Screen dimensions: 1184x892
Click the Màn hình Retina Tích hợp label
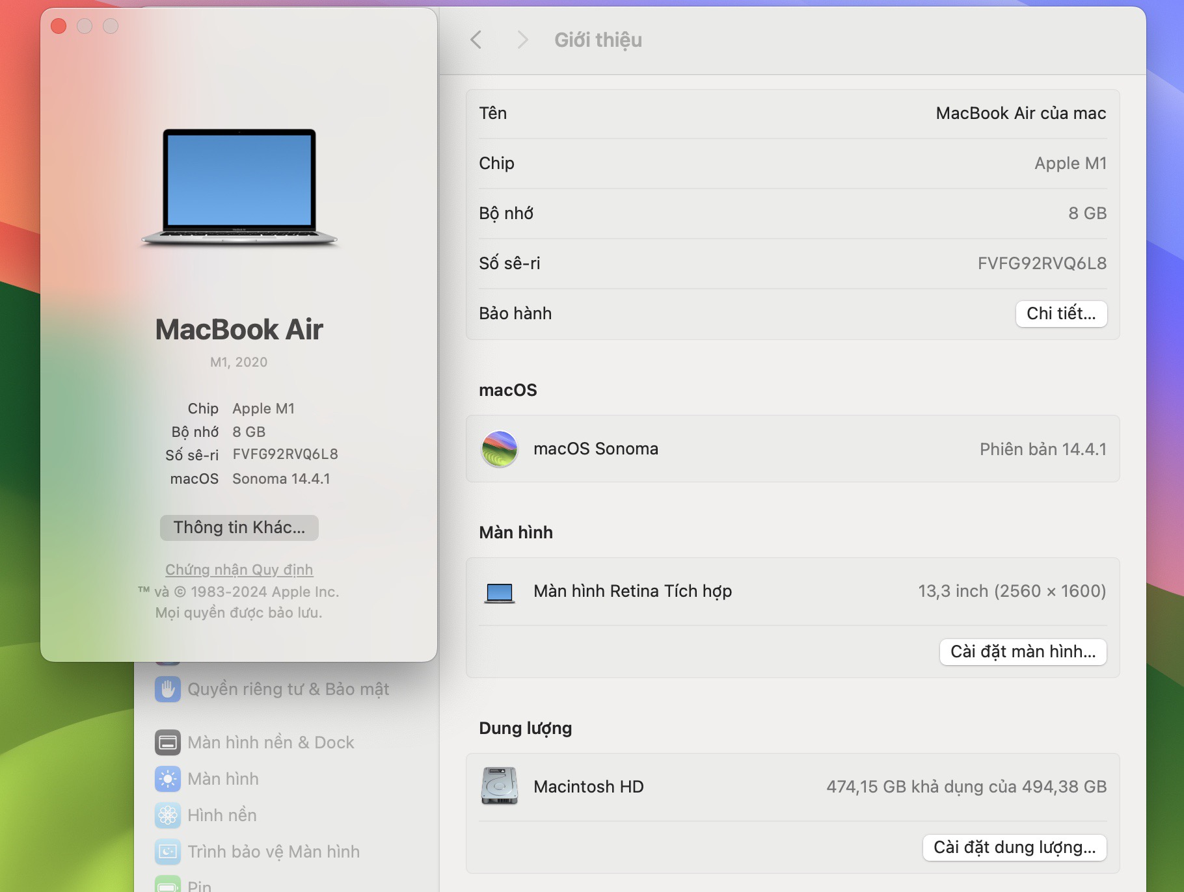pyautogui.click(x=632, y=591)
